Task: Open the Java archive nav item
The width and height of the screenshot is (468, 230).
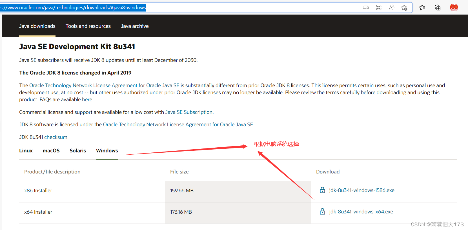Action: [x=135, y=26]
